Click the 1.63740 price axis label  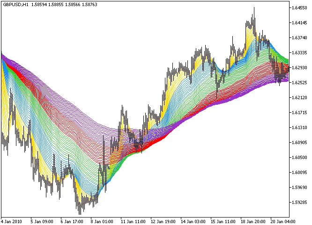(x=298, y=38)
